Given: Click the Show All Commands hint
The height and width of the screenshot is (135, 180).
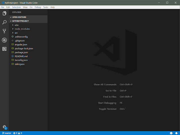Looking at the screenshot, I should coord(105,84).
